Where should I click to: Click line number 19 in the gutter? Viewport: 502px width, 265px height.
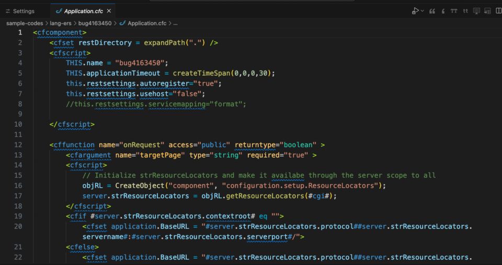coord(18,216)
